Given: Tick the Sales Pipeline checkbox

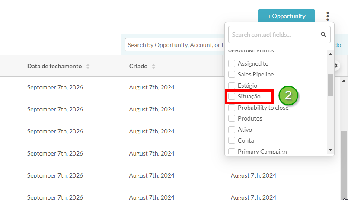Looking at the screenshot, I should pyautogui.click(x=232, y=74).
